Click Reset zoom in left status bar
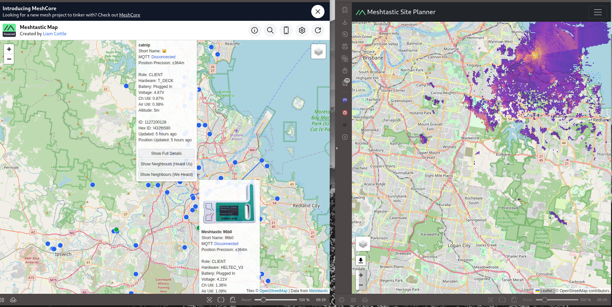 [246, 300]
